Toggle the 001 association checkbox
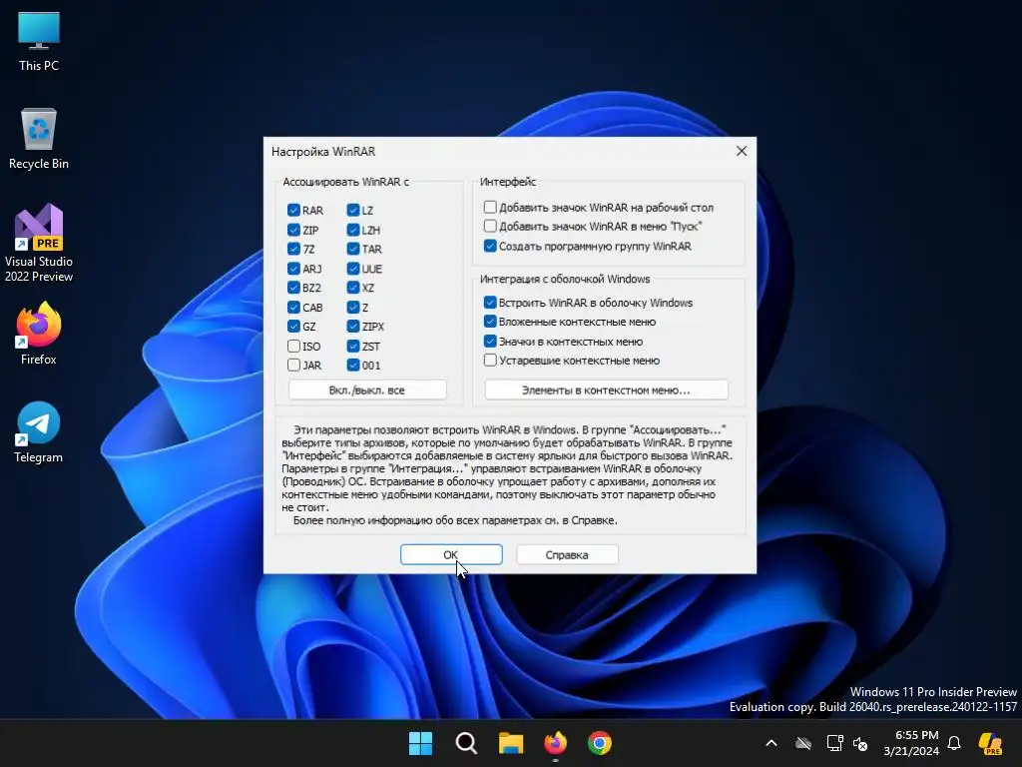Viewport: 1022px width, 767px height. click(x=353, y=365)
